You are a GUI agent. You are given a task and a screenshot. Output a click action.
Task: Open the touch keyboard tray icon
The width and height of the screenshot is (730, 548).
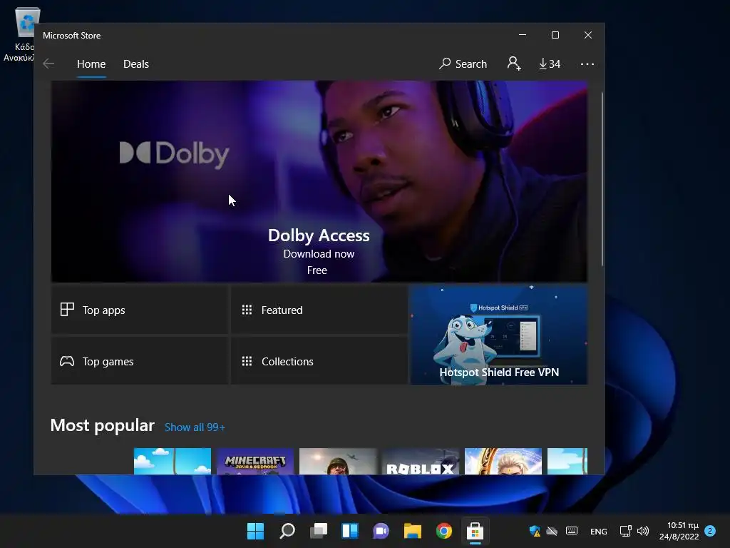[572, 531]
